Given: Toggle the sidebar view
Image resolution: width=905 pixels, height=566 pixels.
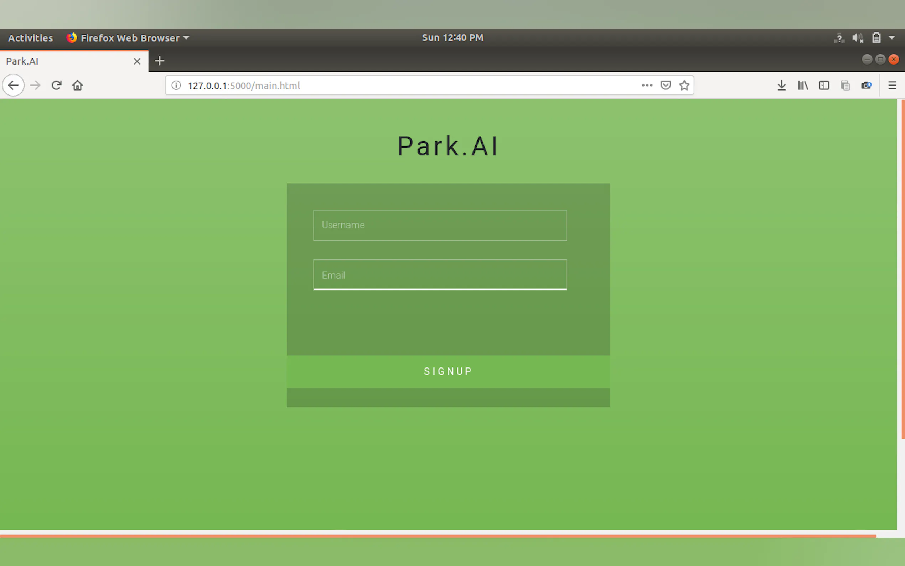Looking at the screenshot, I should (x=824, y=85).
